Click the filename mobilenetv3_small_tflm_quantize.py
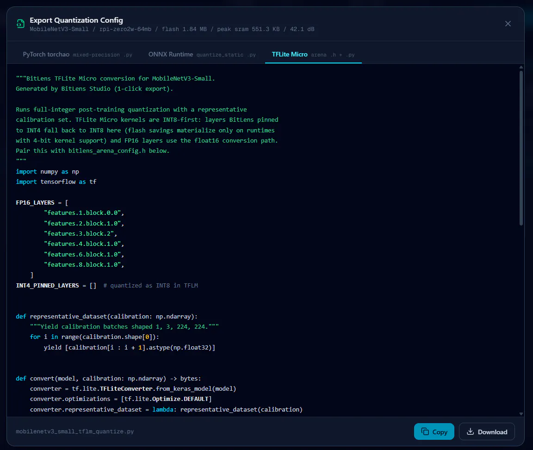Viewport: 533px width, 450px height. 75,431
